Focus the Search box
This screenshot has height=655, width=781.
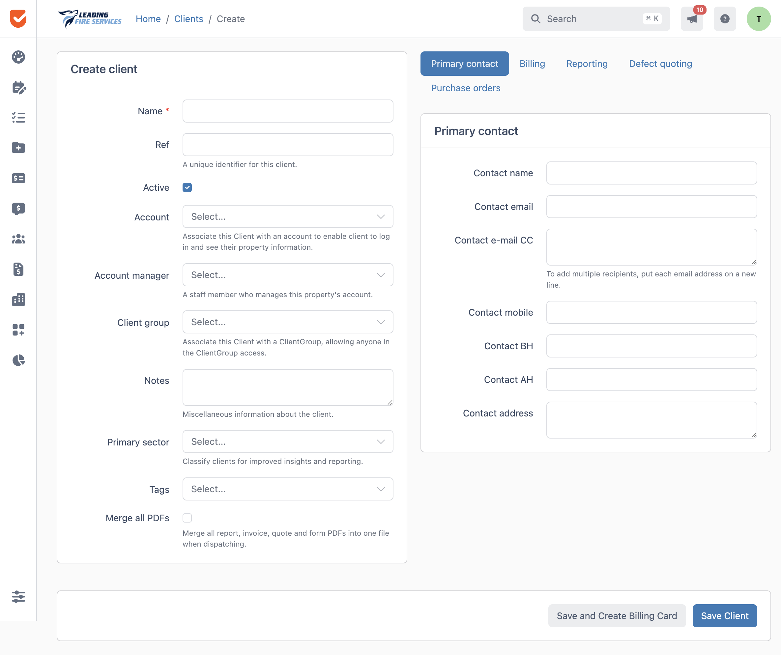click(596, 18)
